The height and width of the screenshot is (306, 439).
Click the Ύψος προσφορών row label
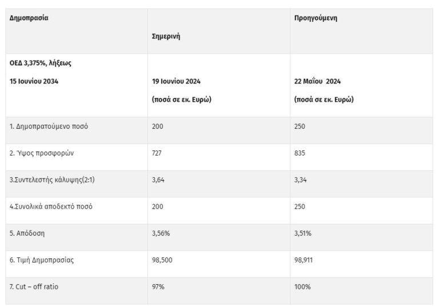[41, 153]
